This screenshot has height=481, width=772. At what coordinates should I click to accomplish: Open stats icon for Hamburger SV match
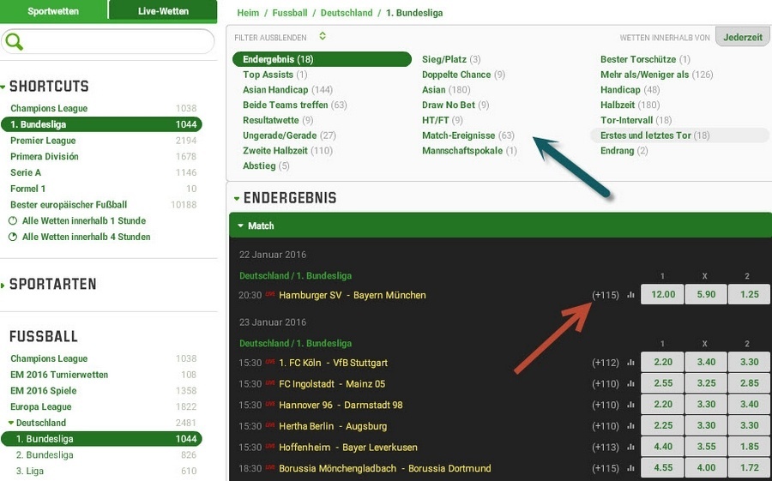(x=630, y=296)
